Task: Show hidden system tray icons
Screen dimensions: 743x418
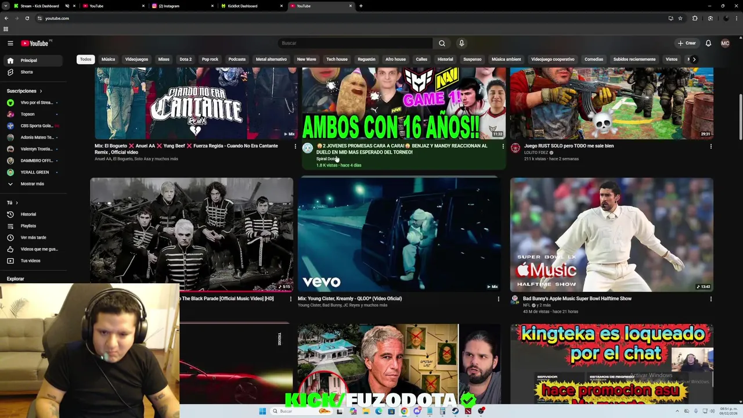Action: 677,411
